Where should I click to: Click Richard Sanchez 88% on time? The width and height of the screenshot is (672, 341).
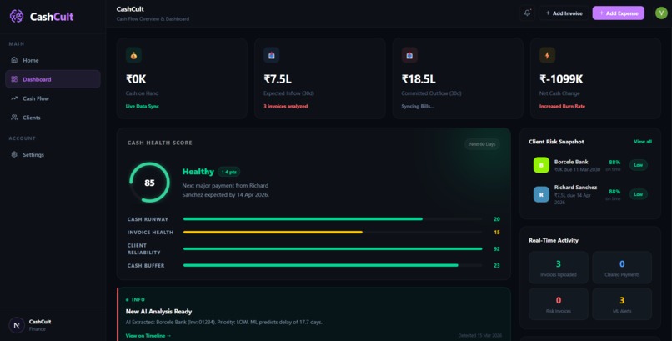614,194
